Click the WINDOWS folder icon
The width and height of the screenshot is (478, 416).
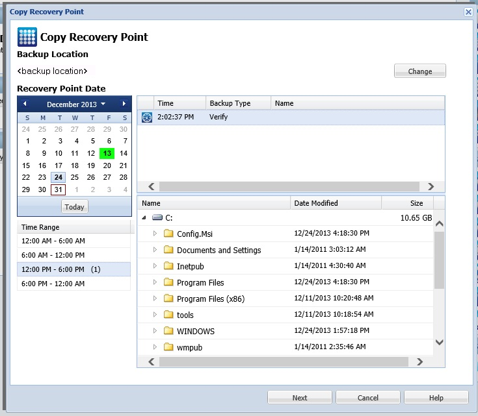[168, 331]
